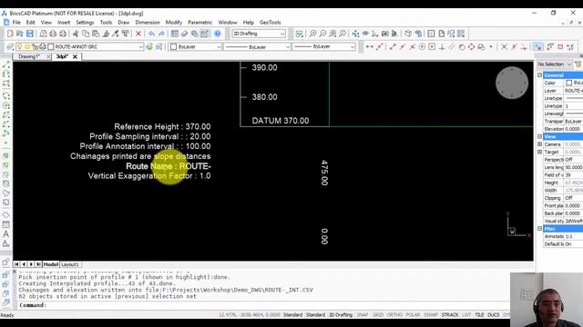583x327 pixels.
Task: Click the Parallel snap double-line icon
Action: pos(452,46)
